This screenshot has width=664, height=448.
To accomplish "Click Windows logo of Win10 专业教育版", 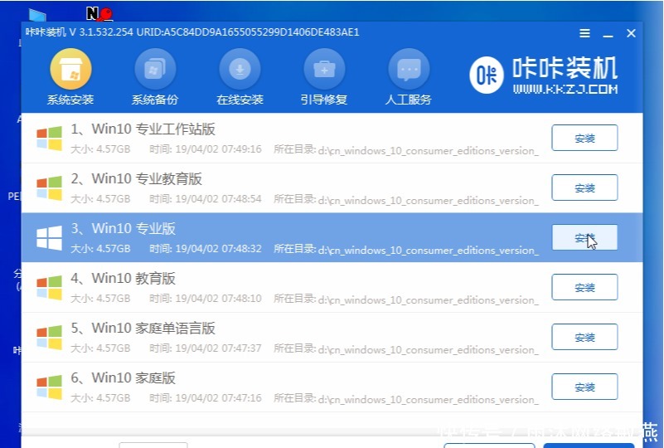I will click(x=49, y=187).
